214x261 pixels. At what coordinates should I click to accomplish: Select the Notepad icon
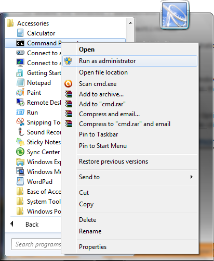[x=20, y=82]
